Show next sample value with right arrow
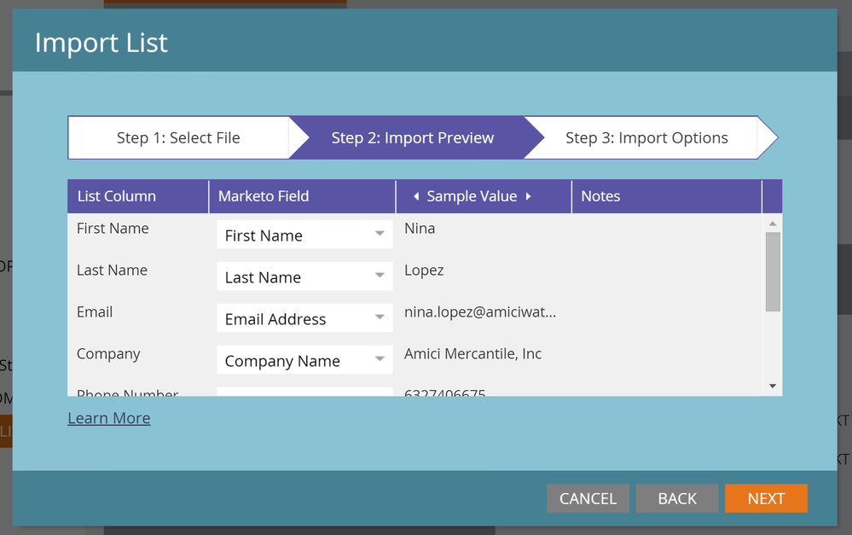This screenshot has height=535, width=852. 529,196
